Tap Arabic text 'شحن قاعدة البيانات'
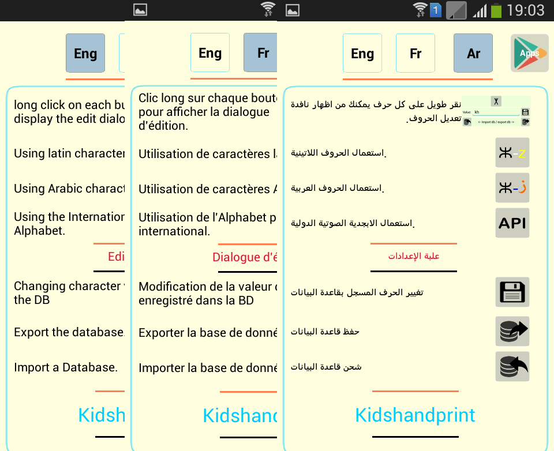Screen dimensions: 554x451 point(325,367)
